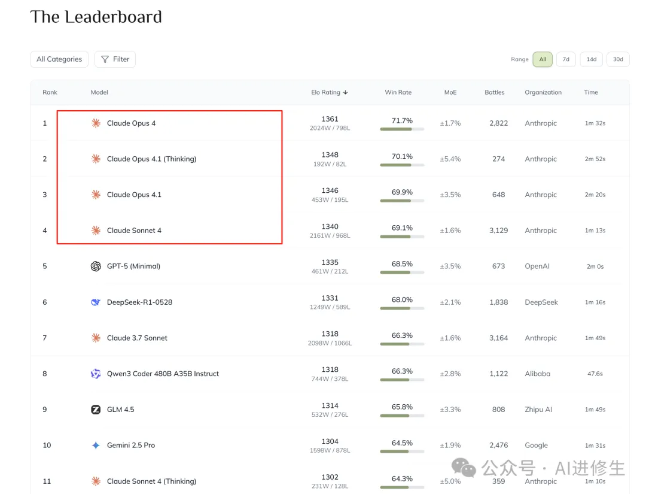Screen dimensions: 646x494
Task: Click the 1598W / 878L record text
Action: pyautogui.click(x=330, y=450)
